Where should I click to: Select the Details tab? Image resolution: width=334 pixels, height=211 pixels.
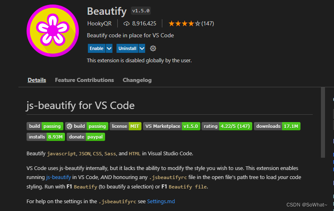click(37, 80)
